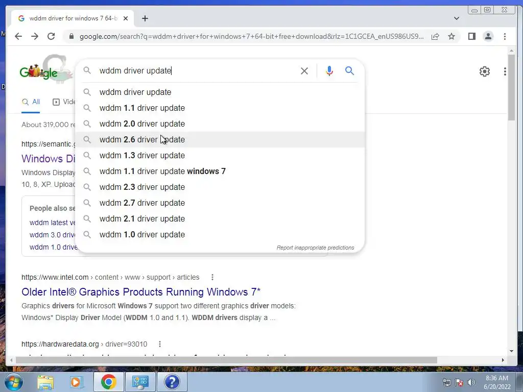Viewport: 523px width, 392px height.
Task: Clear the search box text
Action: [x=304, y=70]
